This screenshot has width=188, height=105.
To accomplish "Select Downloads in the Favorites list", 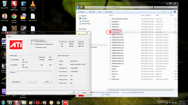I will [x=85, y=21].
